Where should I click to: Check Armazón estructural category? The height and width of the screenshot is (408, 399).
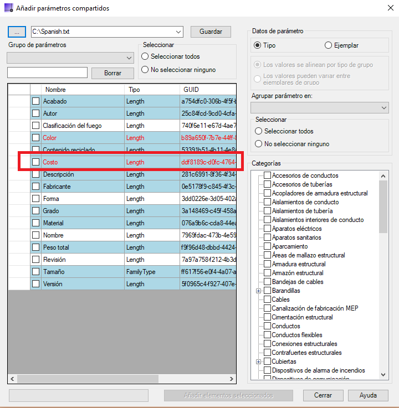(x=267, y=273)
